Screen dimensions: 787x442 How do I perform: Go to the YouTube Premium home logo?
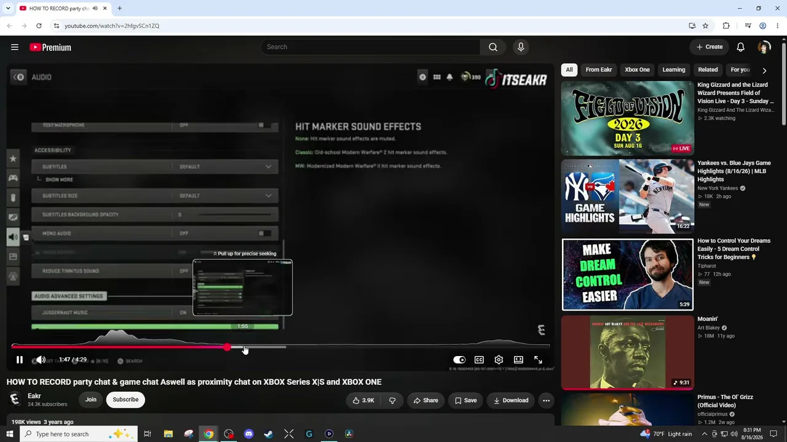tap(50, 47)
